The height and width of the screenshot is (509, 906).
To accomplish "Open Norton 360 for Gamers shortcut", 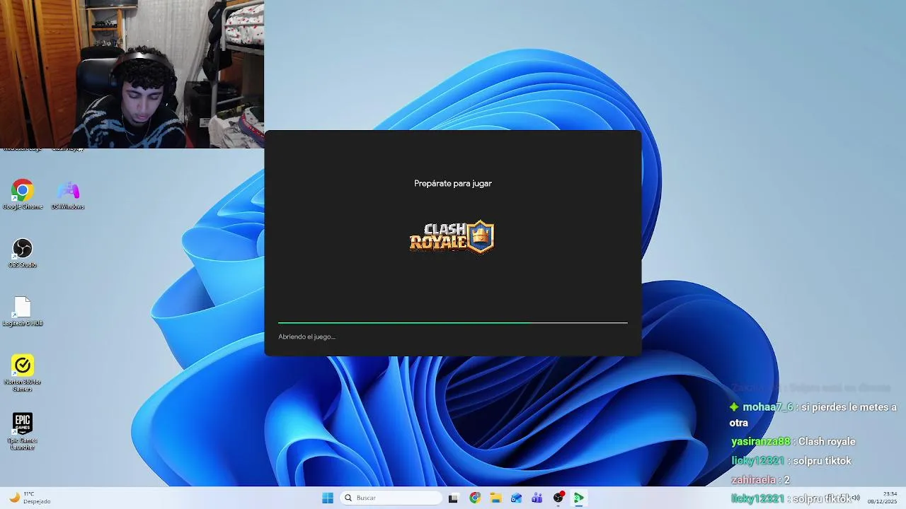I will [x=23, y=373].
